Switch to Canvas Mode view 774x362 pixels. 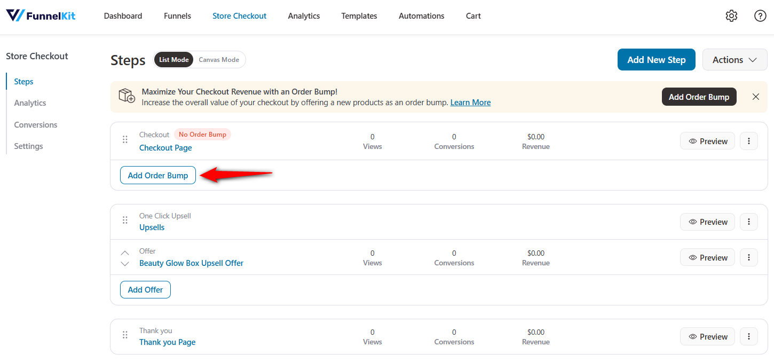pyautogui.click(x=218, y=59)
